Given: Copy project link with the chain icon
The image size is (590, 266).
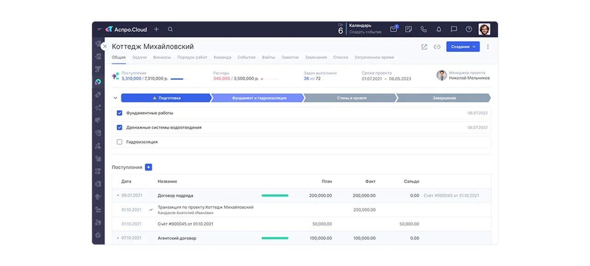Looking at the screenshot, I should click(437, 47).
